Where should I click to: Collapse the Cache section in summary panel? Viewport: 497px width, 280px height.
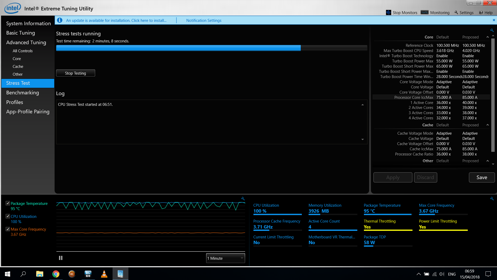(488, 125)
